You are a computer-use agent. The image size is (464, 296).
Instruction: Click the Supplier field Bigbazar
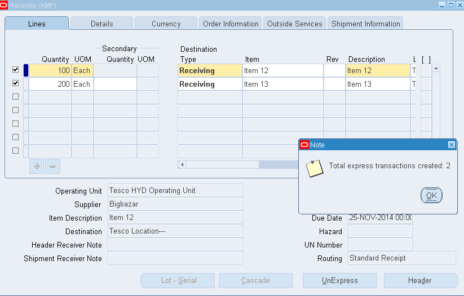(175, 204)
